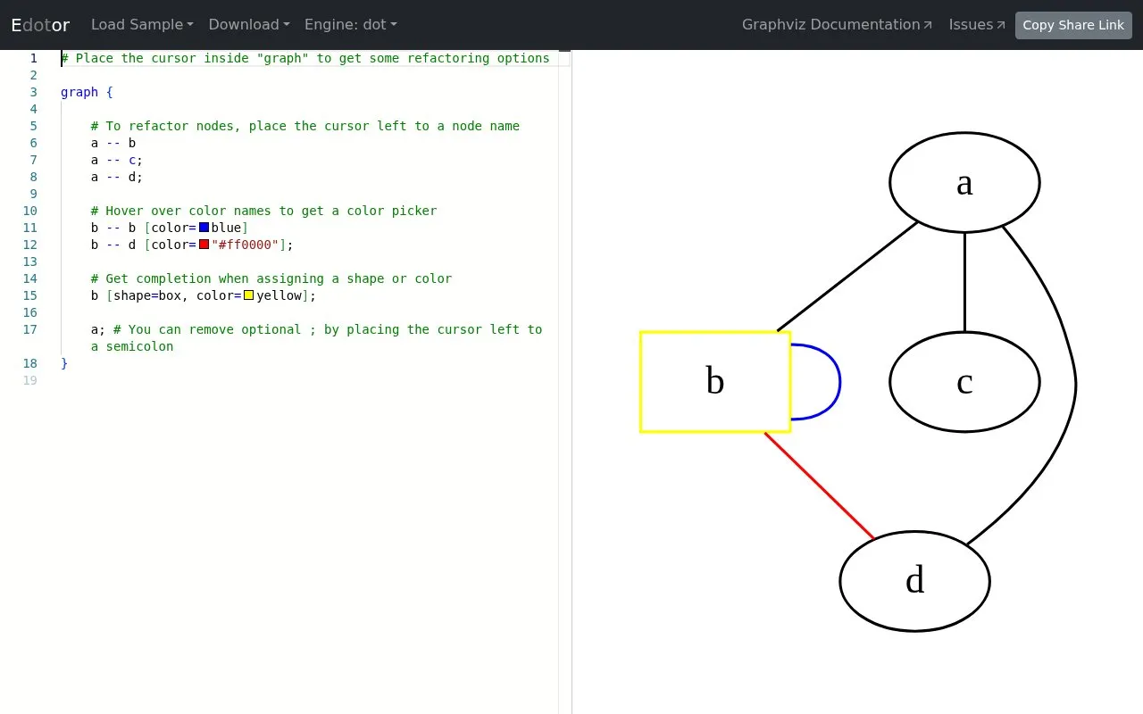The width and height of the screenshot is (1143, 714).
Task: Select node c ellipse in preview
Action: (x=964, y=382)
